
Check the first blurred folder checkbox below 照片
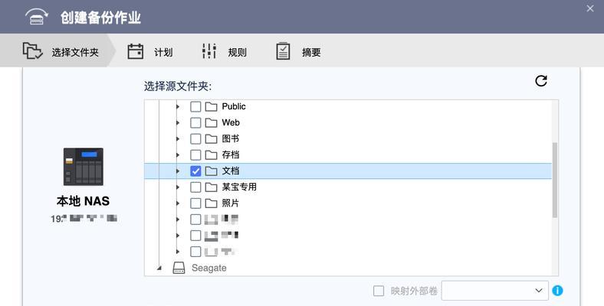point(195,220)
